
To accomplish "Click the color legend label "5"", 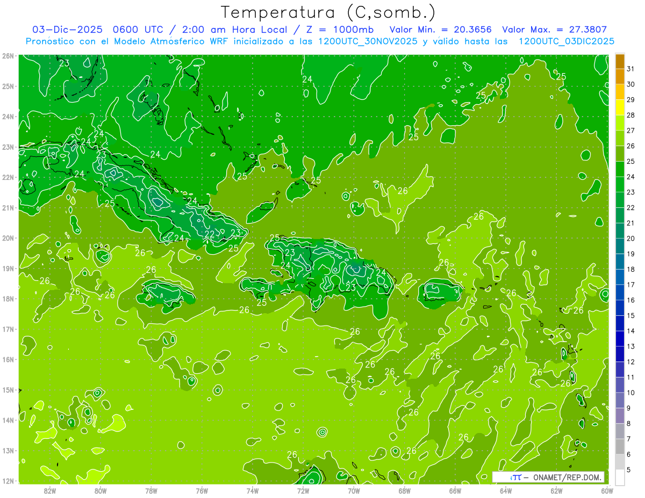I will coord(629,470).
